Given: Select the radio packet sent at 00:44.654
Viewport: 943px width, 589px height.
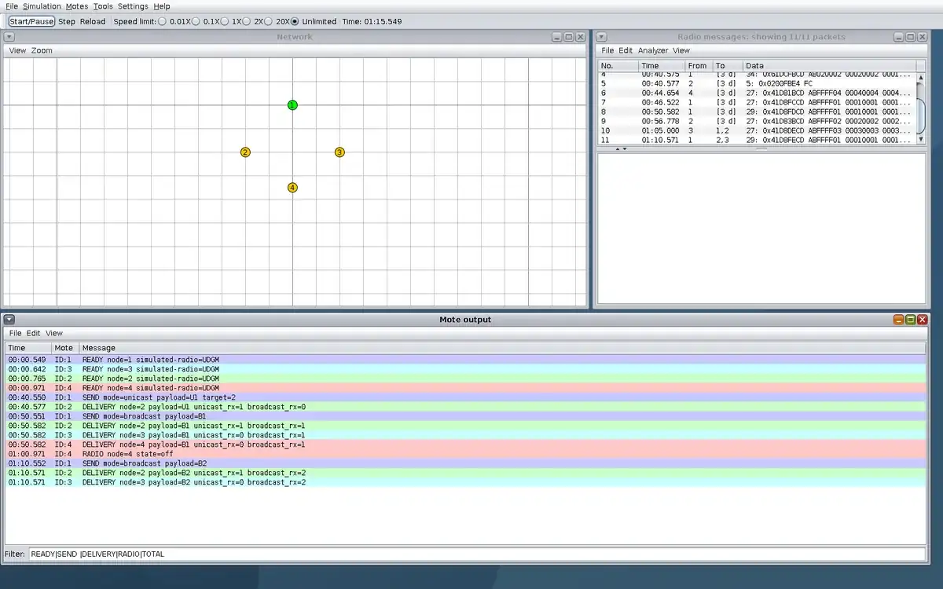Looking at the screenshot, I should [758, 93].
